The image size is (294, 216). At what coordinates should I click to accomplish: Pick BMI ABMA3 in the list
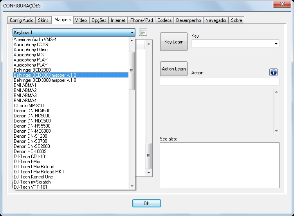[71, 95]
